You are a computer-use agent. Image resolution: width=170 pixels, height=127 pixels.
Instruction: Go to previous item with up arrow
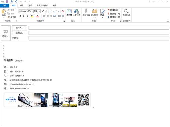[x=21, y=2]
